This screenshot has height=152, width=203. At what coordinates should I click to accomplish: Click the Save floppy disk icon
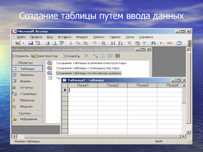pyautogui.click(x=31, y=43)
